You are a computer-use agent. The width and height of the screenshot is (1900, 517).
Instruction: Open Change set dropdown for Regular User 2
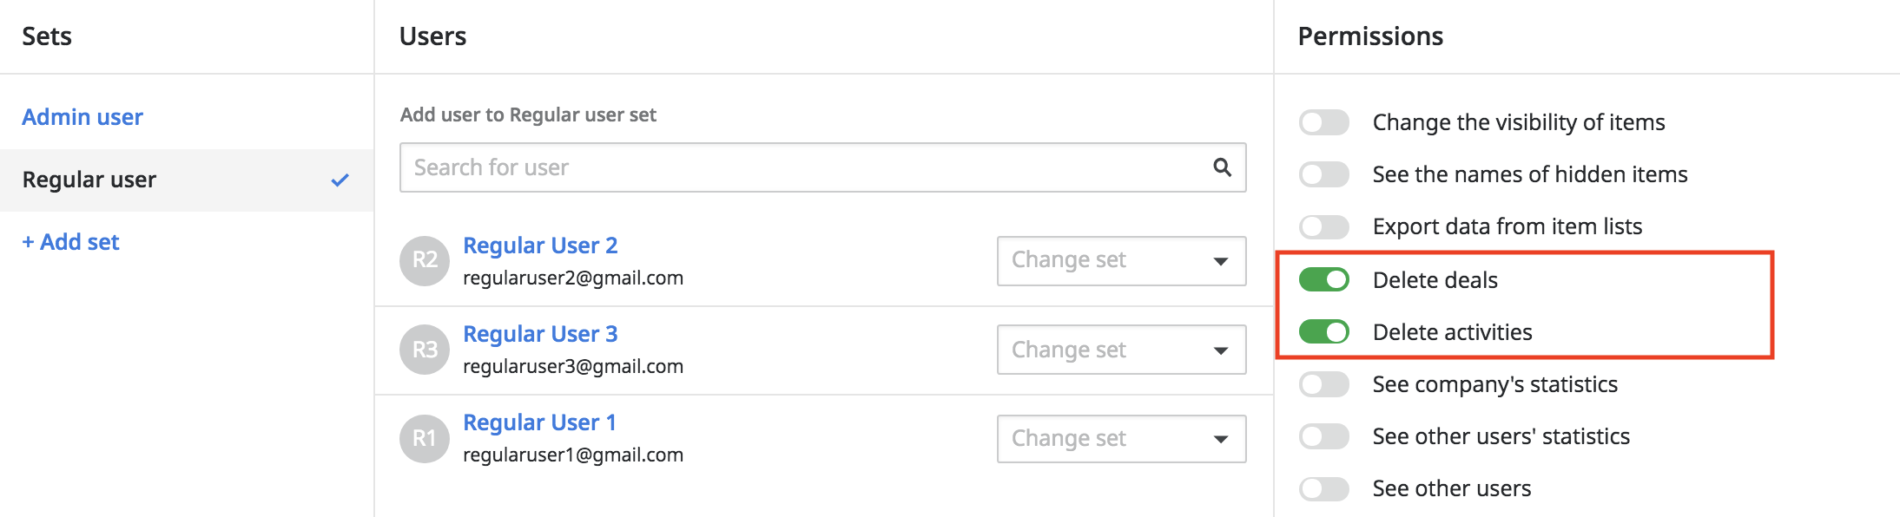point(1121,260)
